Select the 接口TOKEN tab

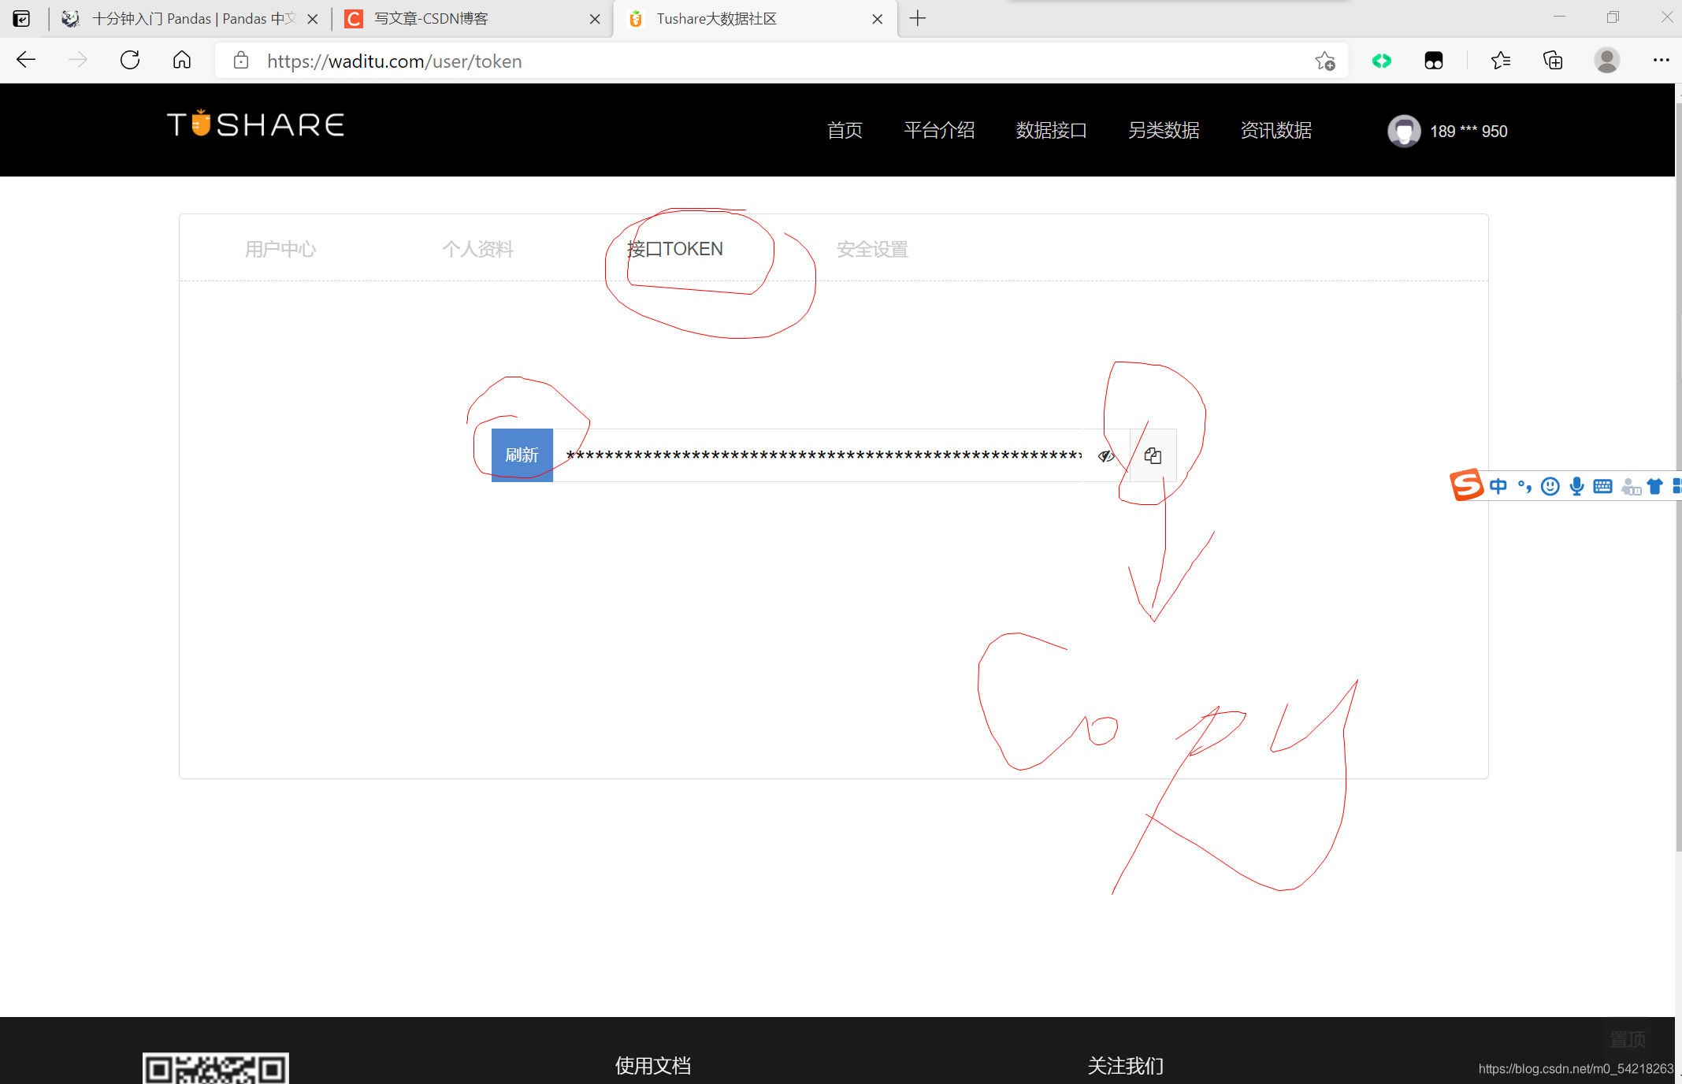pos(675,249)
